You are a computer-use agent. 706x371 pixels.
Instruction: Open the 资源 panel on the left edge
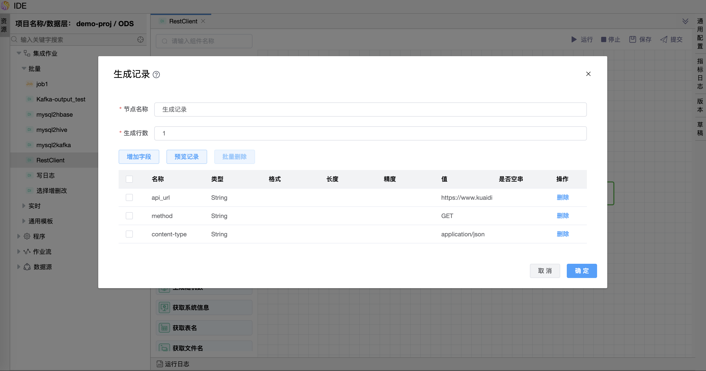[4, 25]
